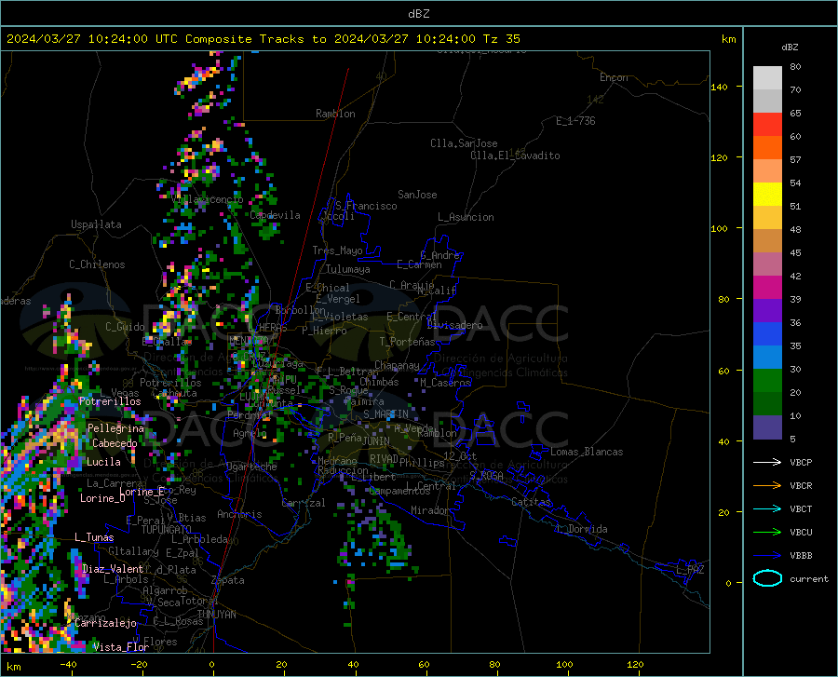Click the Vista_Flor label on the map
This screenshot has width=838, height=677.
121,647
